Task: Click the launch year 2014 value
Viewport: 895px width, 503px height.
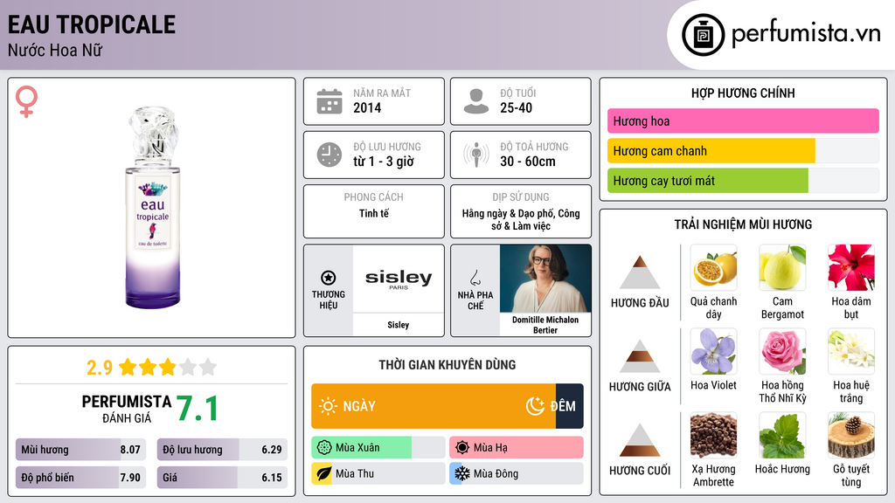Action: click(x=367, y=108)
